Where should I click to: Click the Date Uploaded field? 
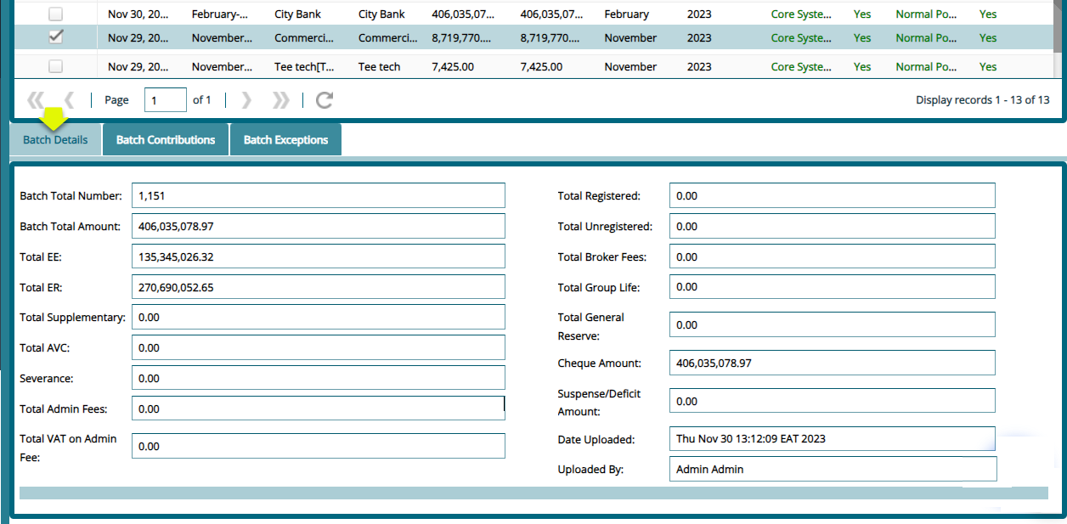tap(832, 438)
